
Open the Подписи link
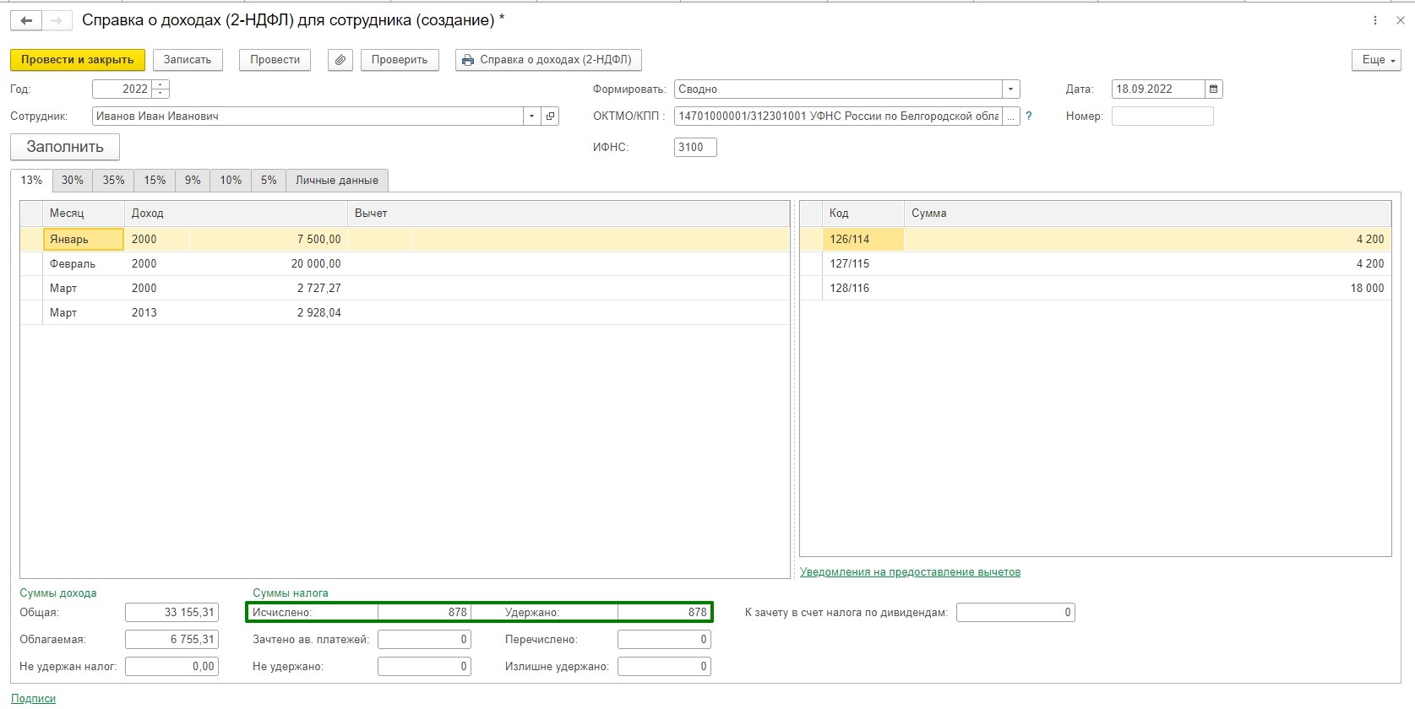(x=33, y=699)
